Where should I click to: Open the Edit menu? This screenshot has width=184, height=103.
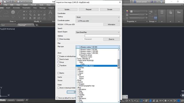[x=12, y=5]
